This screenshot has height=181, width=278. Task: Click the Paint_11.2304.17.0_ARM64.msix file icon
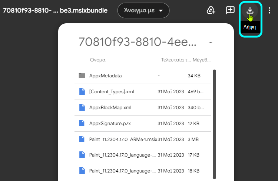tap(82, 139)
